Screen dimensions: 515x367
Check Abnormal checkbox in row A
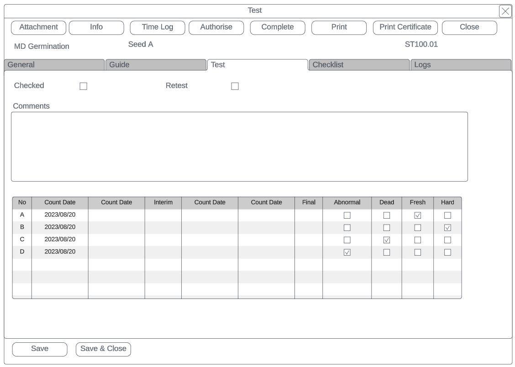point(347,215)
